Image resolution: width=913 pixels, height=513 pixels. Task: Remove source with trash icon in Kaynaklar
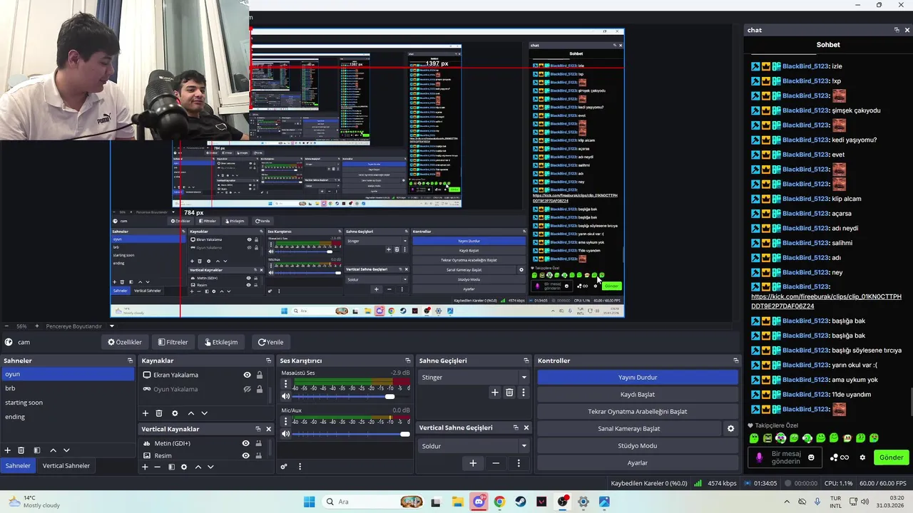pos(159,413)
